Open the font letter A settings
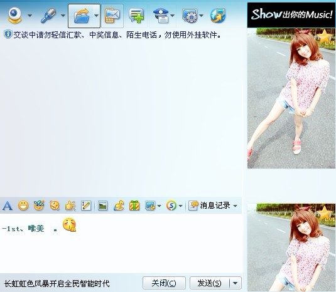The image size is (336, 292). click(x=8, y=206)
